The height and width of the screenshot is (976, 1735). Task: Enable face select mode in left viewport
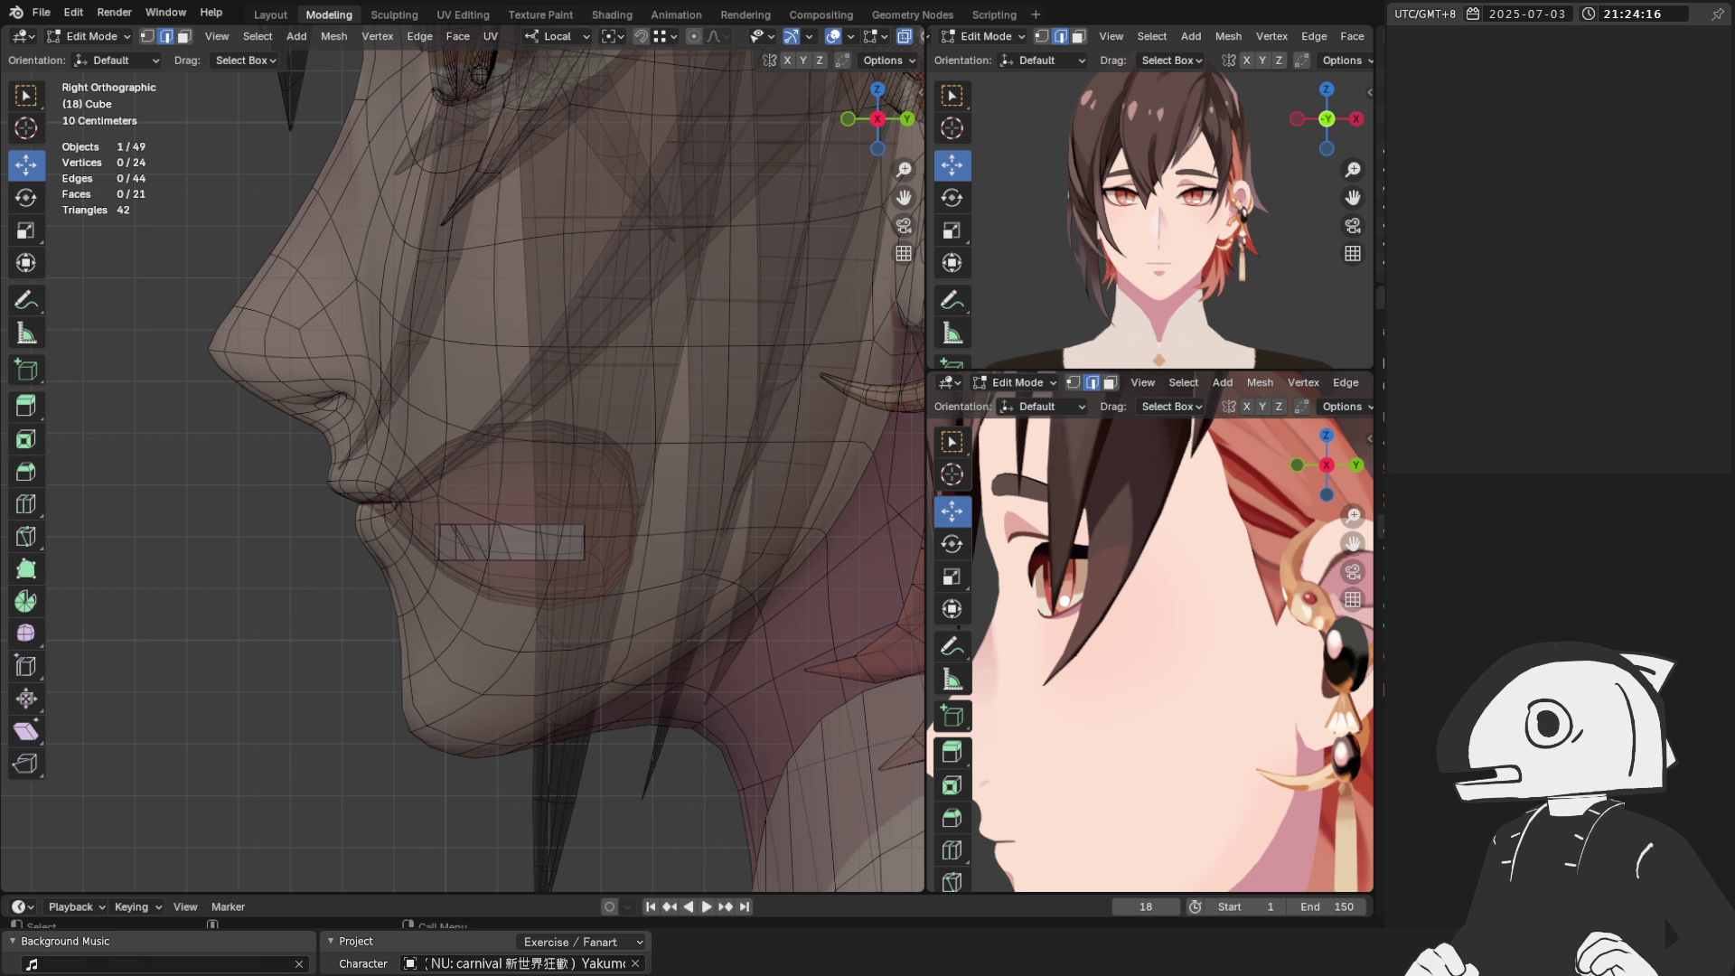[x=184, y=36]
